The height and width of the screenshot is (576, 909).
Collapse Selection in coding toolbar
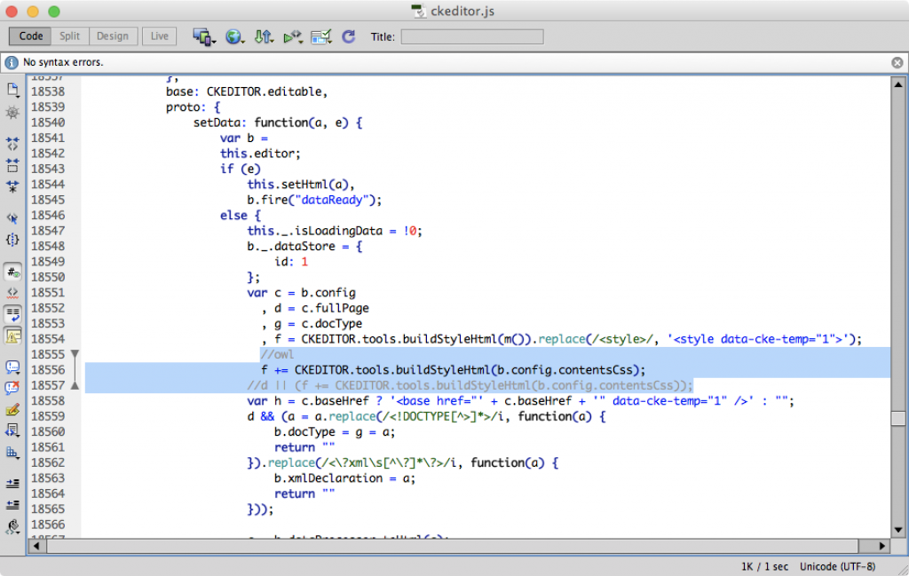click(x=12, y=165)
